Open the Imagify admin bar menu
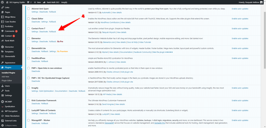Viewport: 266px width, 128px height. pos(64,2)
